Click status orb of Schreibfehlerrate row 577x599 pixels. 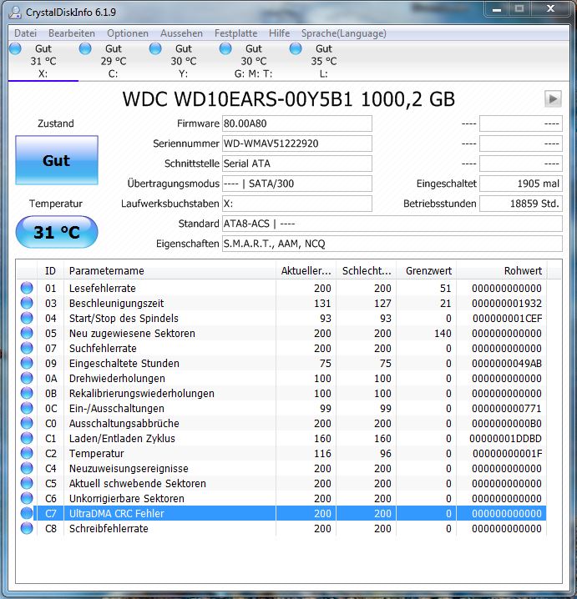[x=27, y=528]
